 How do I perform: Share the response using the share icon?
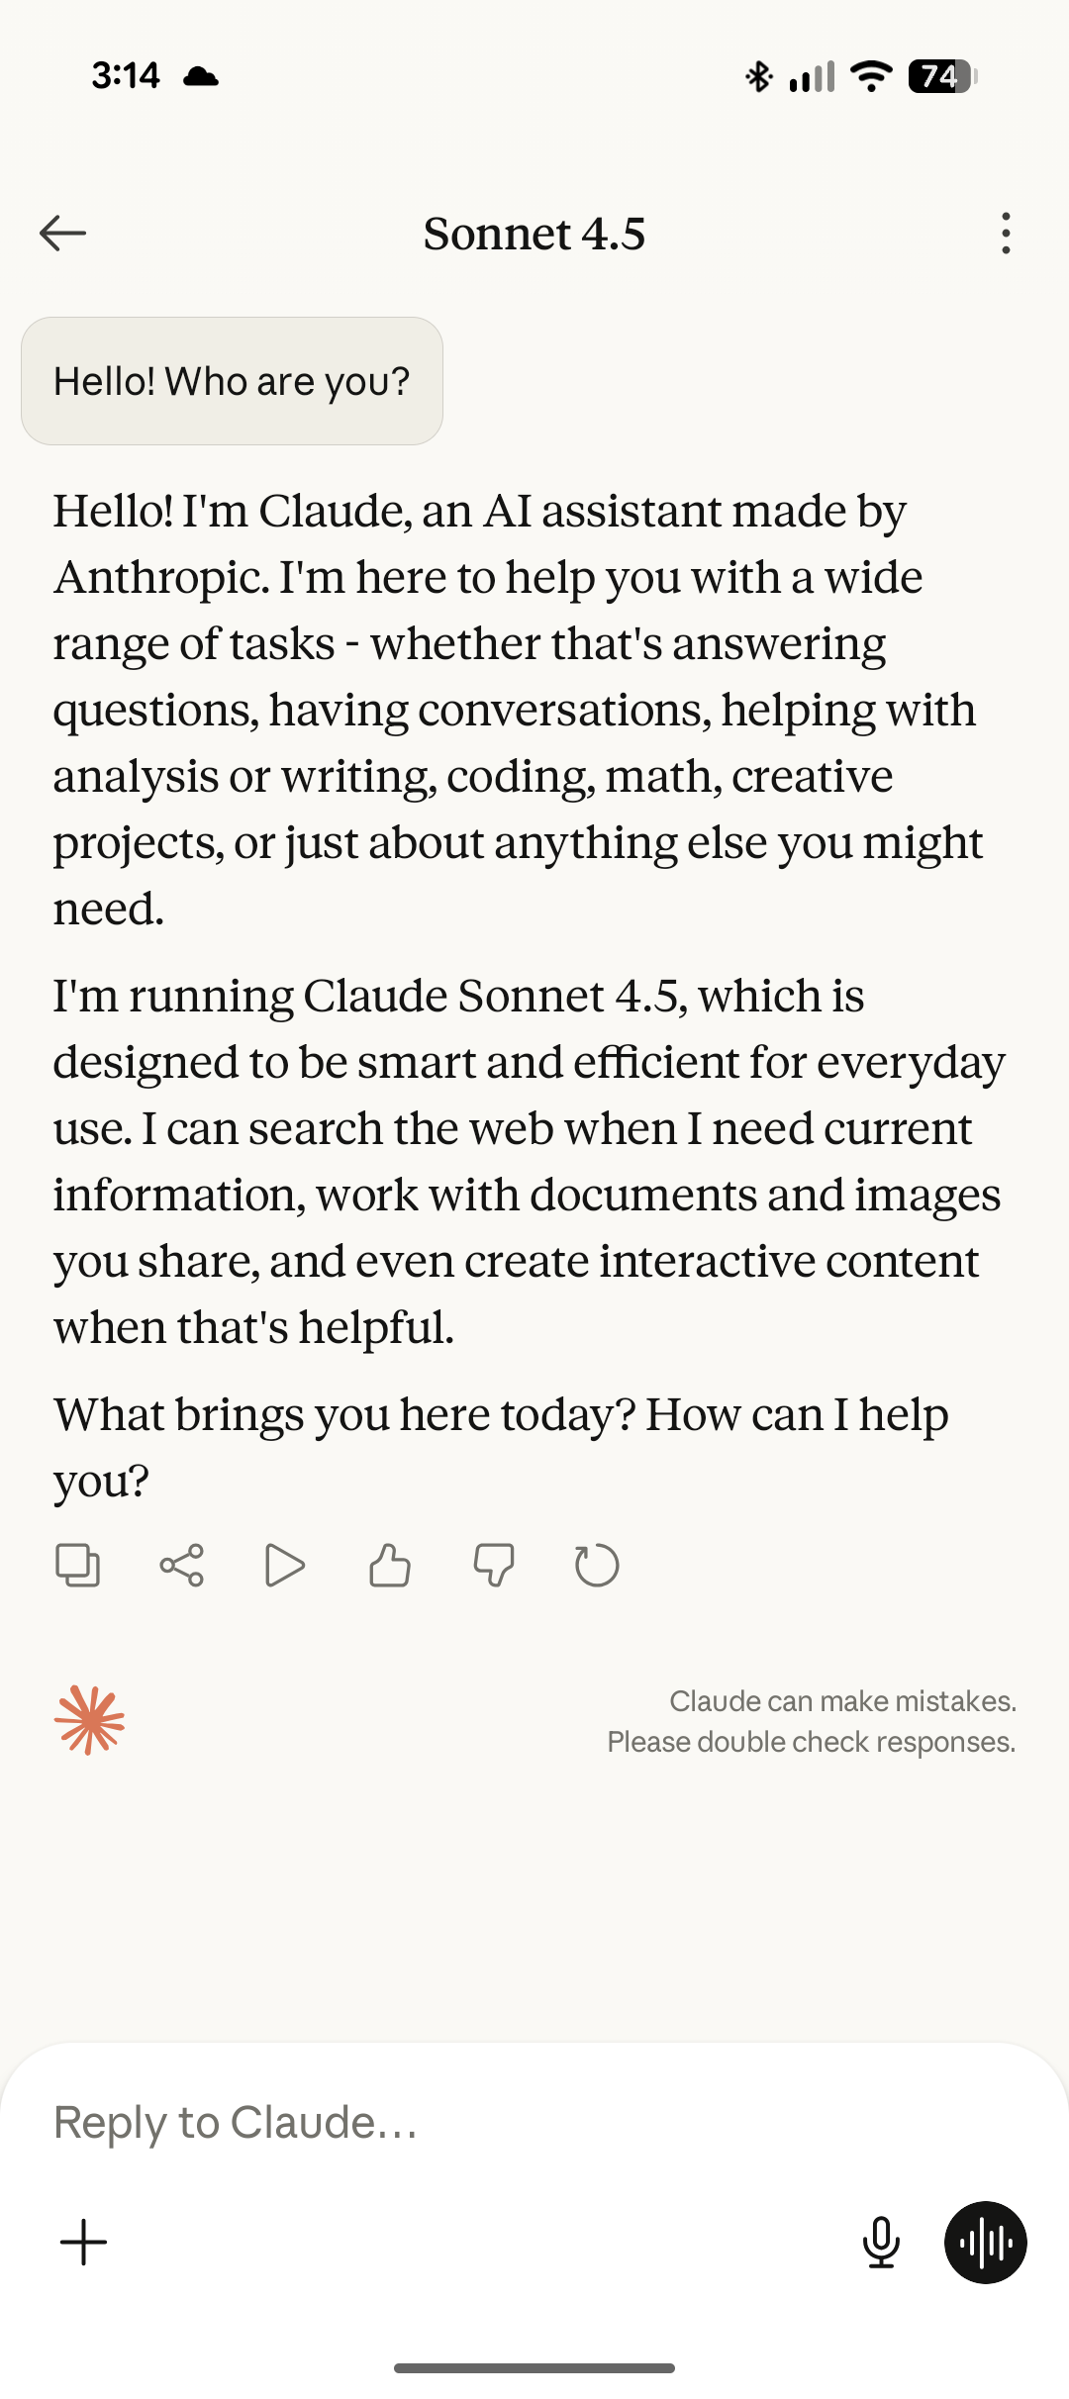click(182, 1566)
